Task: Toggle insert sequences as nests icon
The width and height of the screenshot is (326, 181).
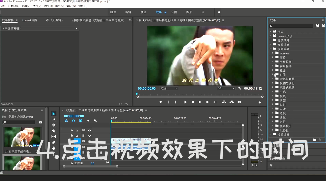Action: coord(66,121)
